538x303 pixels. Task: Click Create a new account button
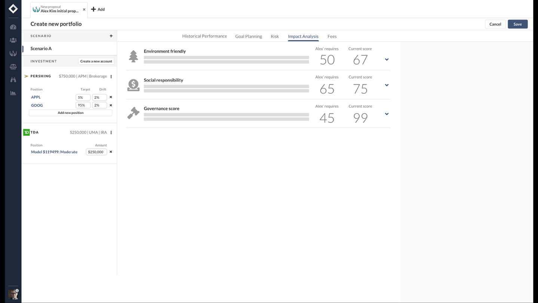[96, 61]
